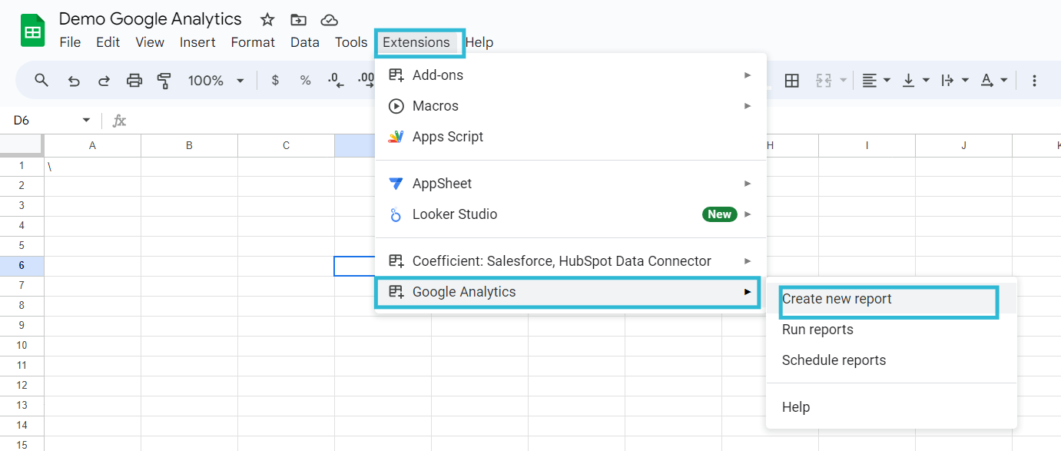Format as currency with dollar icon
Viewport: 1061px width, 451px height.
click(275, 80)
